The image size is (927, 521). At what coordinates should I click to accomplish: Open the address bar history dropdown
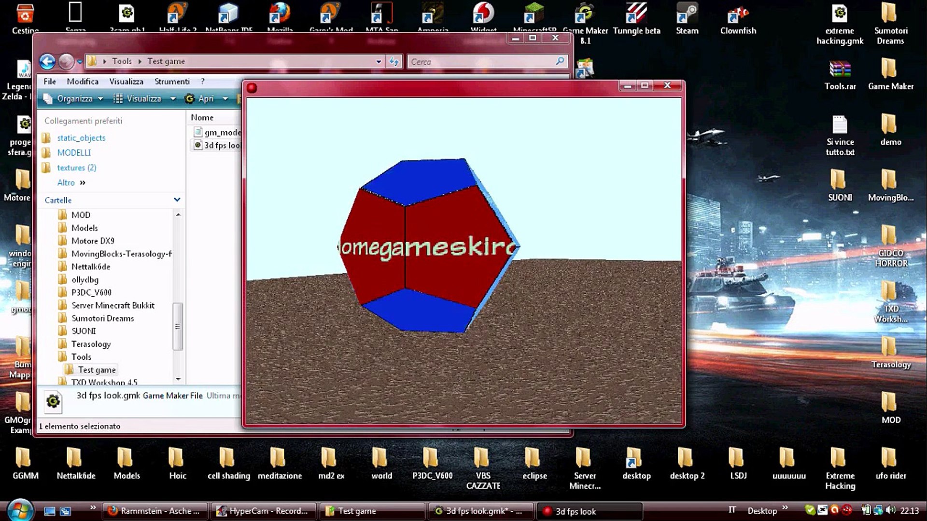pos(379,61)
